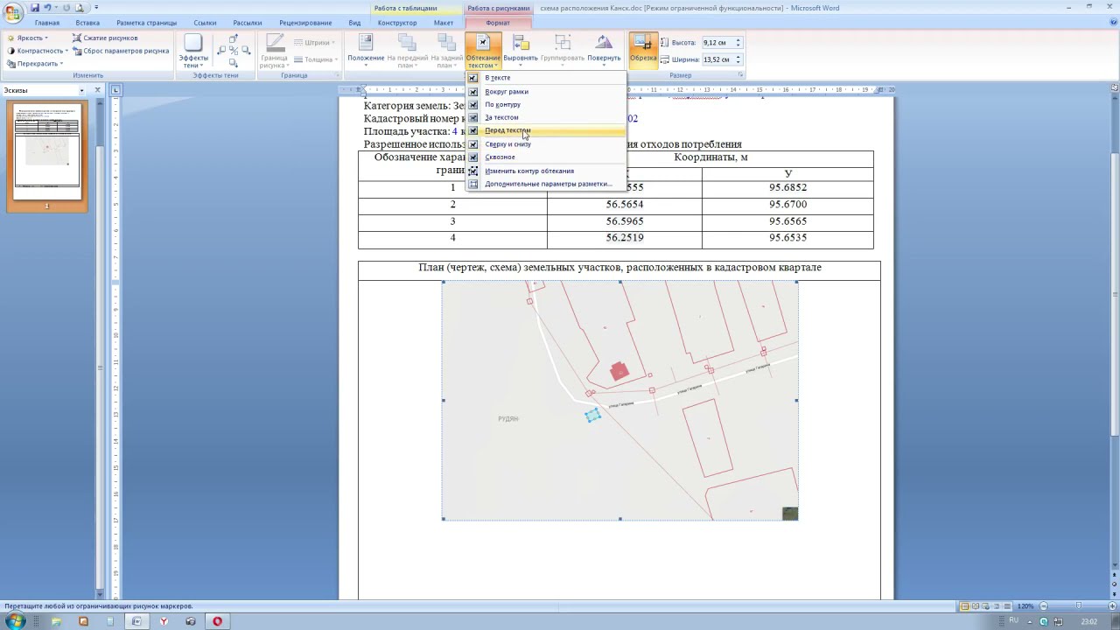The height and width of the screenshot is (630, 1120).
Task: Open Размер dialog launcher
Action: [741, 75]
